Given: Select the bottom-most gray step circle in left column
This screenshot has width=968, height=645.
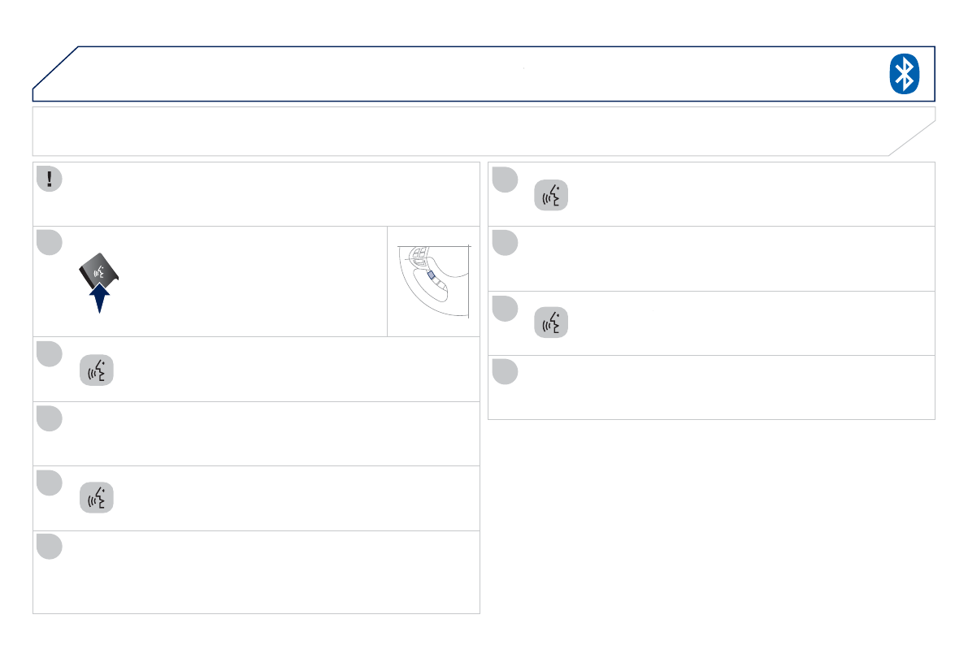Looking at the screenshot, I should click(x=50, y=547).
